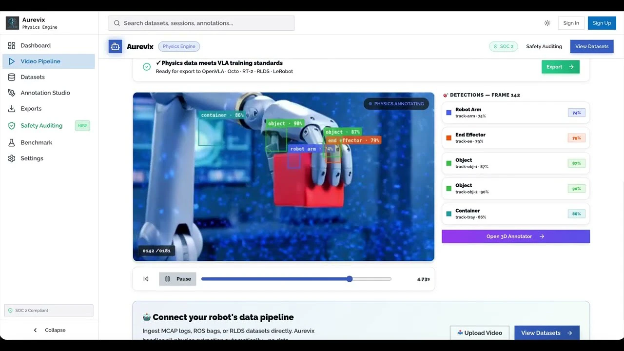Image resolution: width=624 pixels, height=351 pixels.
Task: Open Settings in the sidebar
Action: point(49,158)
